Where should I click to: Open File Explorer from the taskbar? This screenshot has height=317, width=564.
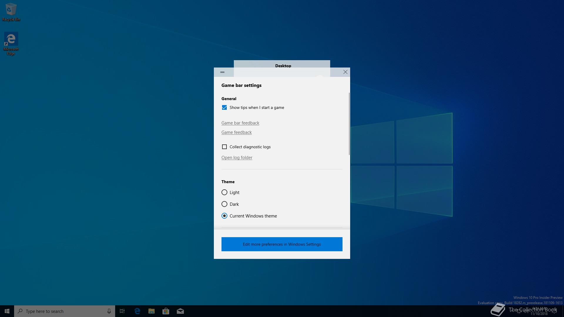click(x=152, y=311)
